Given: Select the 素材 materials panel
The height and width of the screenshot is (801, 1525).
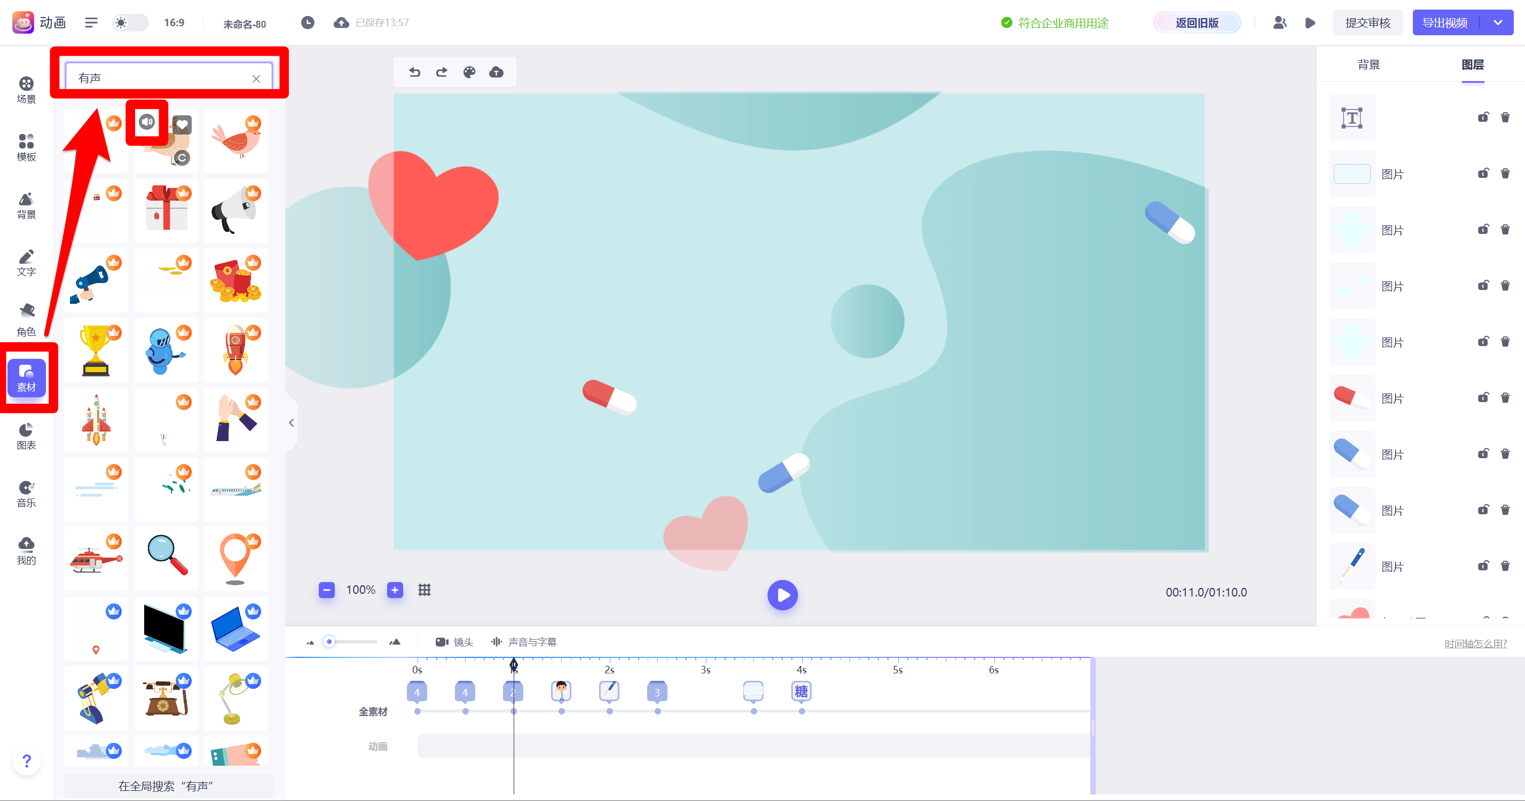Looking at the screenshot, I should pyautogui.click(x=26, y=378).
